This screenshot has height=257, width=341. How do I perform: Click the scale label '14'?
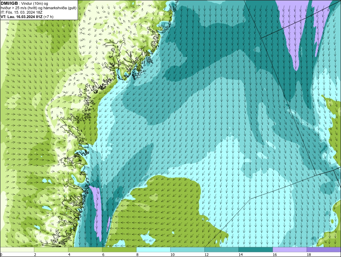(x=240, y=255)
